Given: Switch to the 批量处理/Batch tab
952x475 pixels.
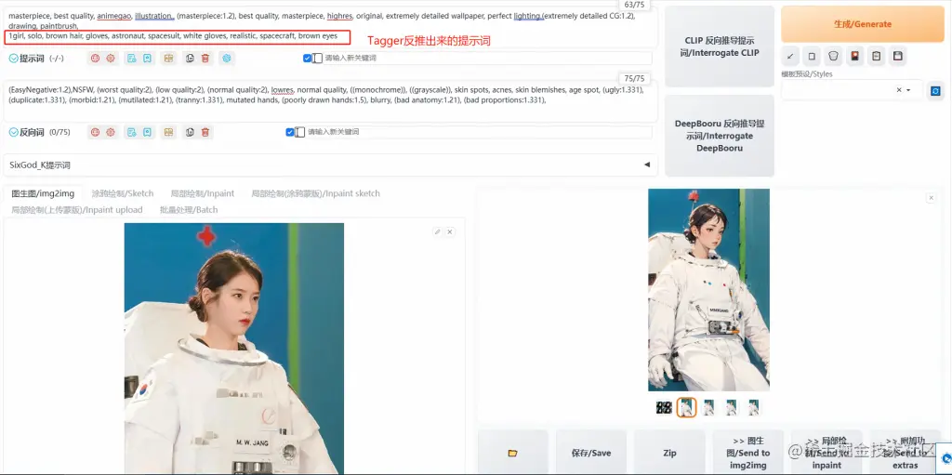Looking at the screenshot, I should (x=189, y=209).
